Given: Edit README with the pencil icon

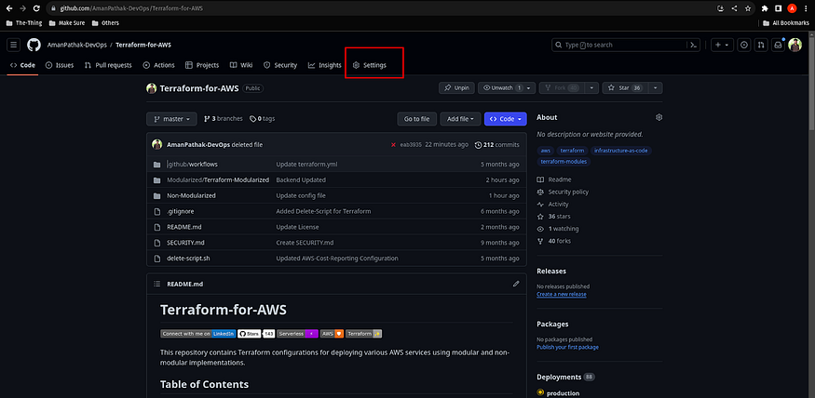Looking at the screenshot, I should point(516,284).
